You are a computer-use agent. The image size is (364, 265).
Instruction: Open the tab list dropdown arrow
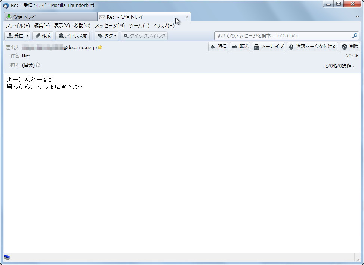(x=358, y=17)
